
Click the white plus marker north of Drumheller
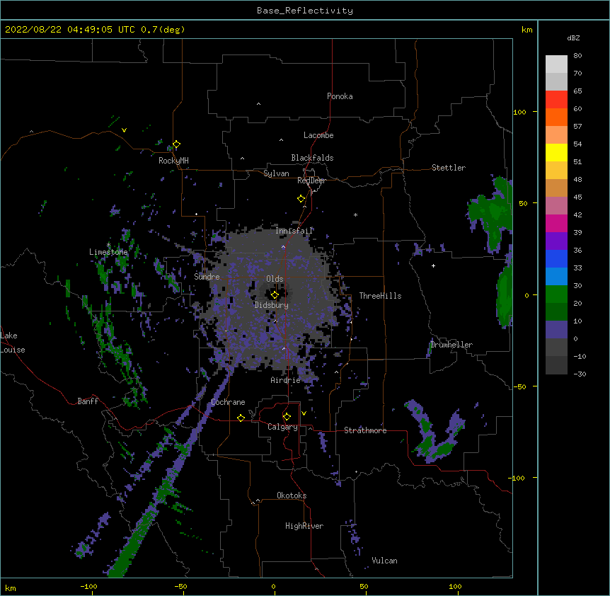click(433, 265)
